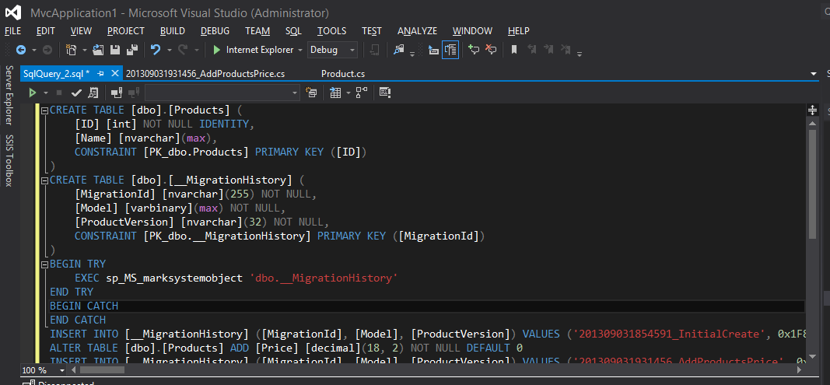Viewport: 830px width, 385px height.
Task: Open the EDIT menu
Action: pos(46,31)
